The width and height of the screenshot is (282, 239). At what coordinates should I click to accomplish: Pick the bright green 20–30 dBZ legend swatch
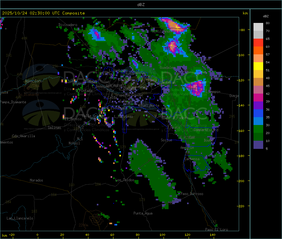258,129
